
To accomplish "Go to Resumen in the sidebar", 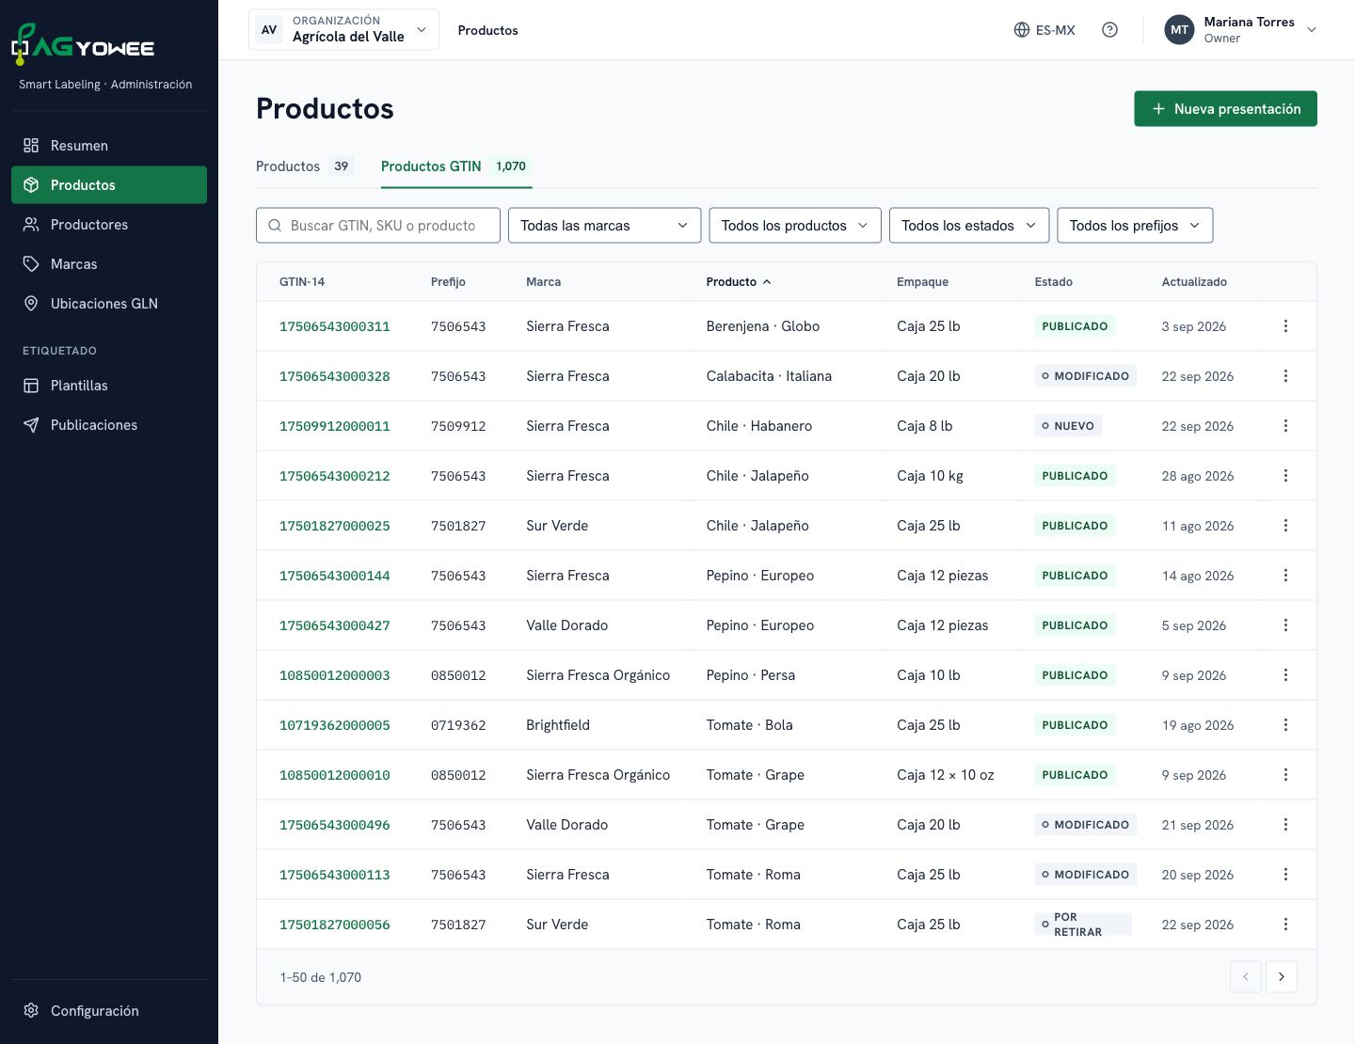I will [x=109, y=146].
